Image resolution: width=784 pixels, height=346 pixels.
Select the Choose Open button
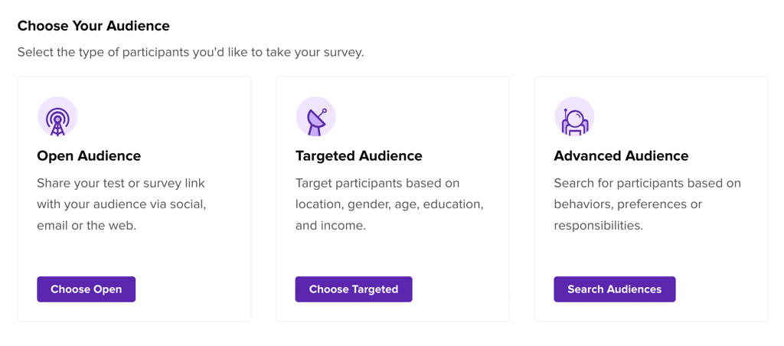pyautogui.click(x=86, y=289)
